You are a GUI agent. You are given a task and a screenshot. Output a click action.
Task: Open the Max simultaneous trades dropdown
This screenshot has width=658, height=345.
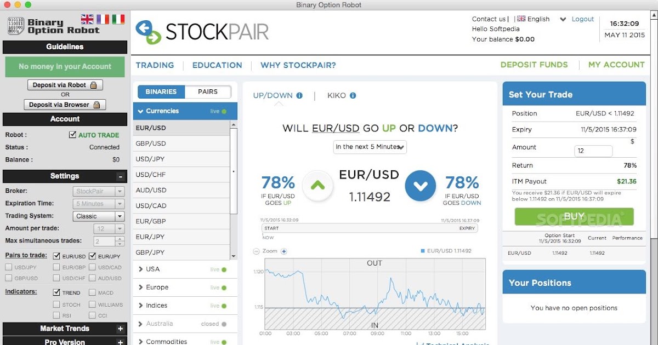(x=109, y=241)
